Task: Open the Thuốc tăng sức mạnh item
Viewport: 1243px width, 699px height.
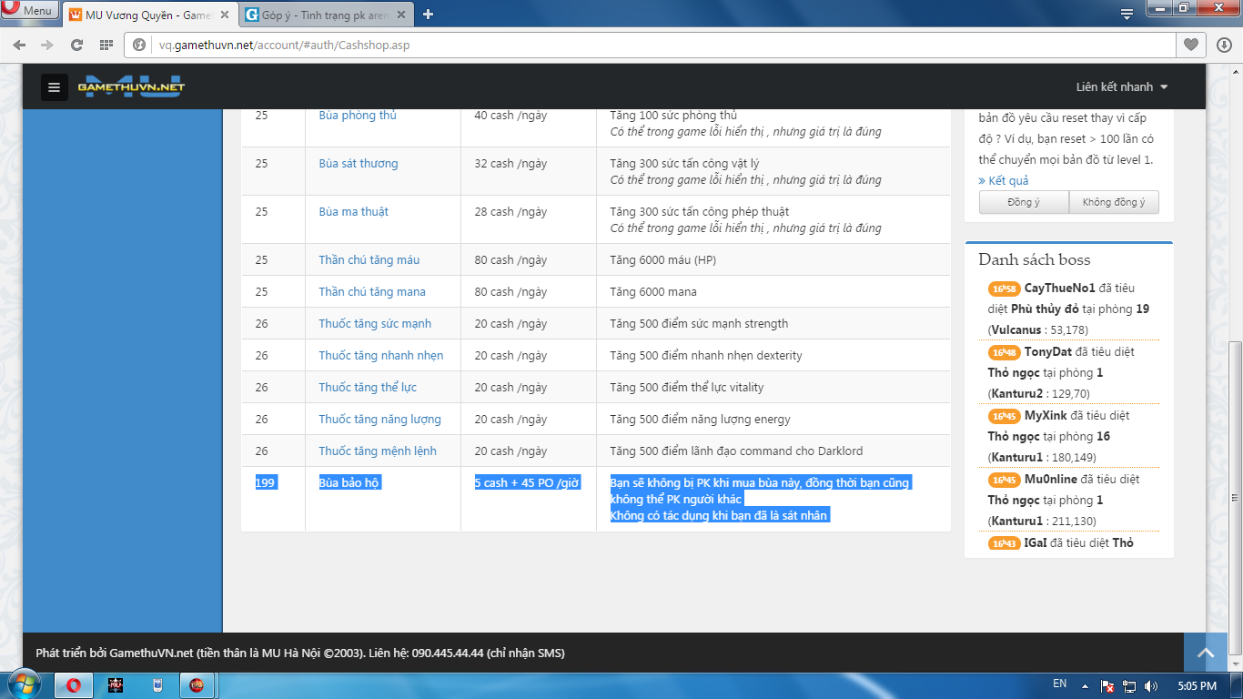Action: point(375,324)
